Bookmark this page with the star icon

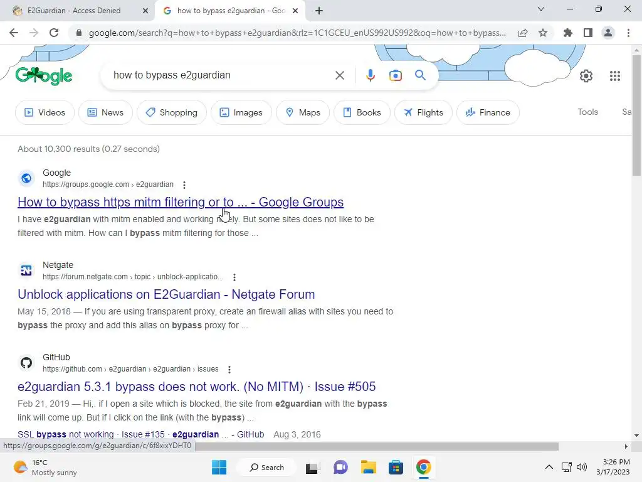[543, 33]
